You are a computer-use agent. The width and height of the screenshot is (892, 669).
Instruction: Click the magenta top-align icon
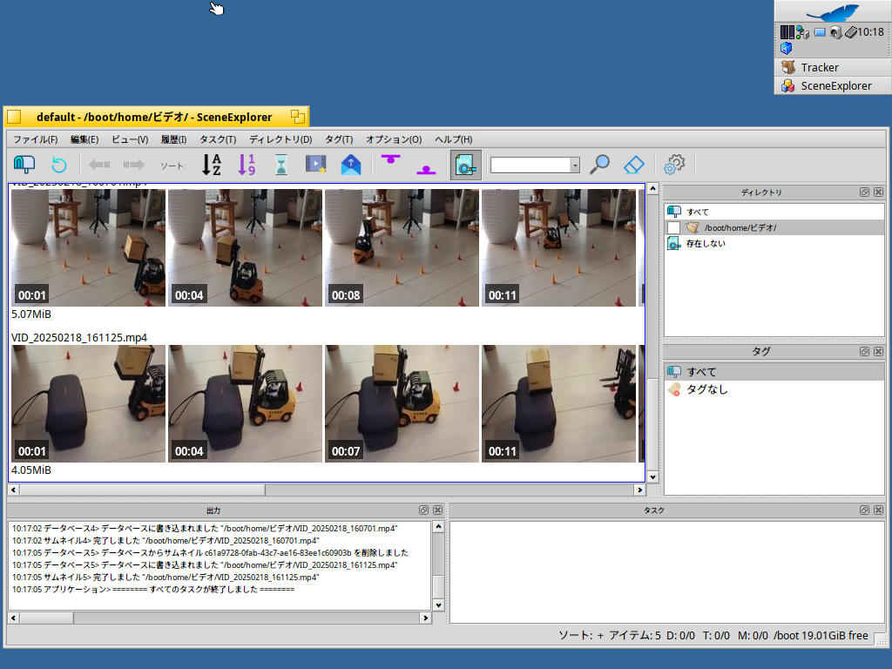(x=390, y=160)
